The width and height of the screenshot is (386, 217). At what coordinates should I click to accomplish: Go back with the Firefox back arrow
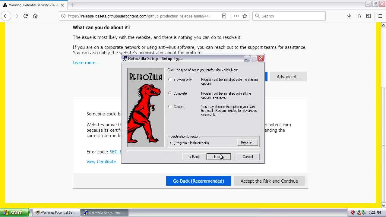click(6, 16)
